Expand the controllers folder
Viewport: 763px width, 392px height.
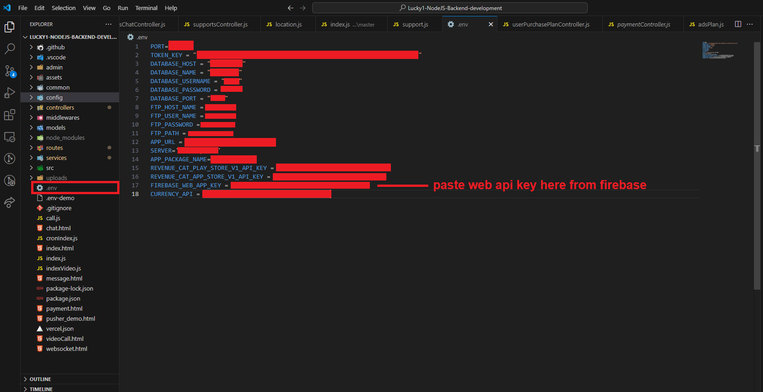tap(60, 107)
